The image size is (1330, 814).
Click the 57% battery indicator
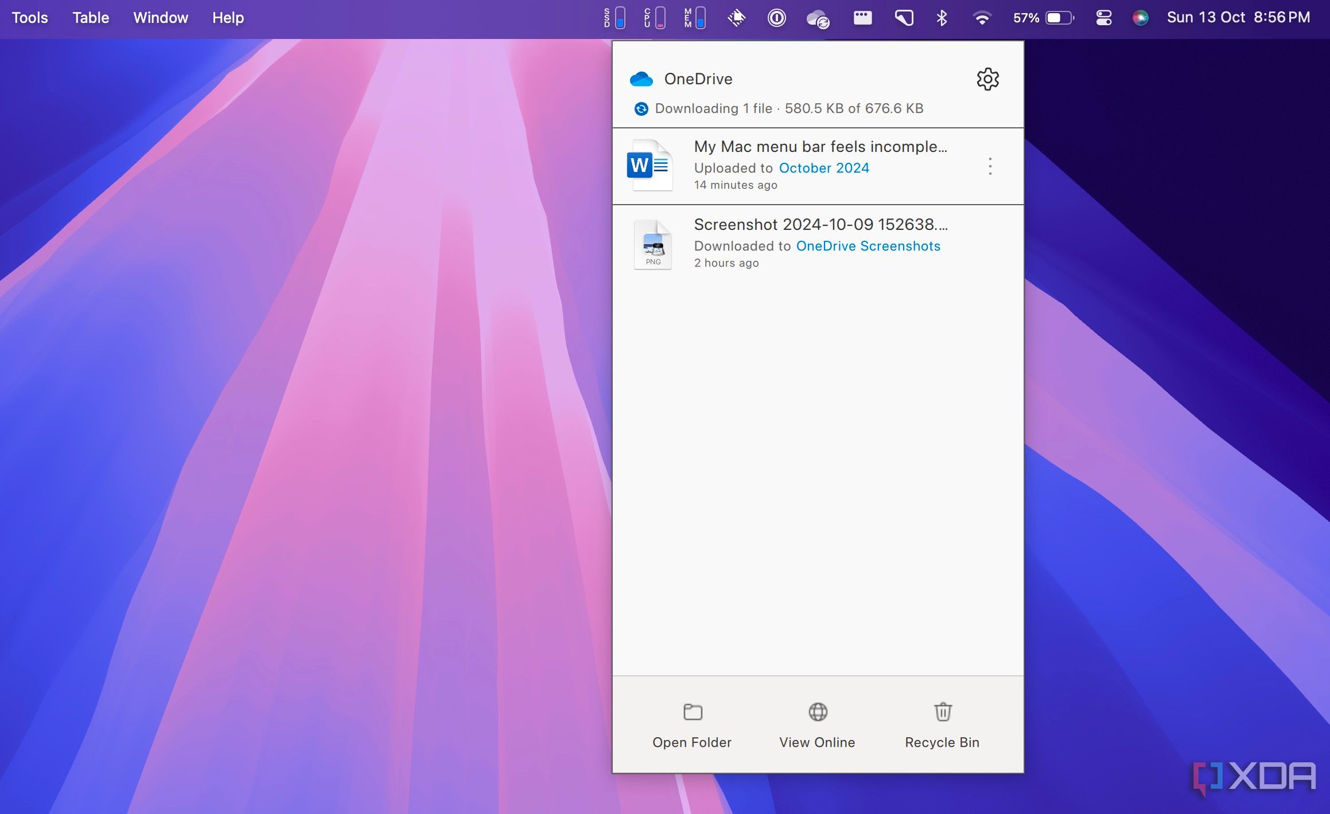coord(1043,18)
